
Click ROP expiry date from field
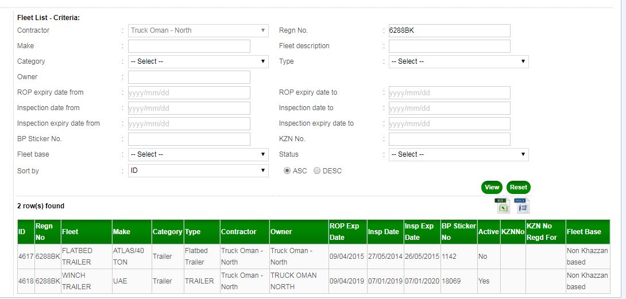189,92
